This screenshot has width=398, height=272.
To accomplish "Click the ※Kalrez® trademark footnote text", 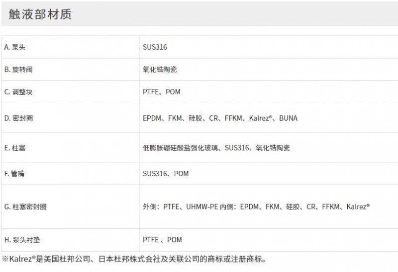I will point(134,259).
